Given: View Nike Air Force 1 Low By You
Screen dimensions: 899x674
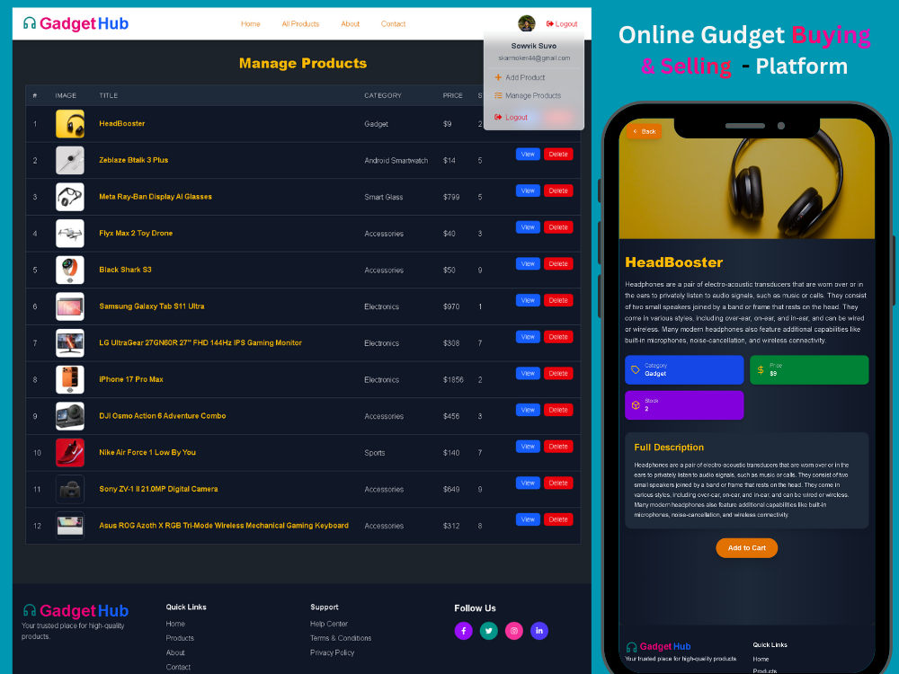Looking at the screenshot, I should [528, 447].
